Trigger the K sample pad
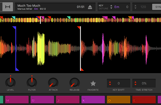 coord(93,99)
